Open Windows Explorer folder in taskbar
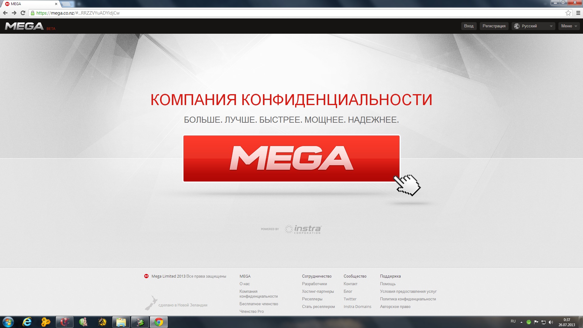Viewport: 583px width, 328px height. point(121,322)
